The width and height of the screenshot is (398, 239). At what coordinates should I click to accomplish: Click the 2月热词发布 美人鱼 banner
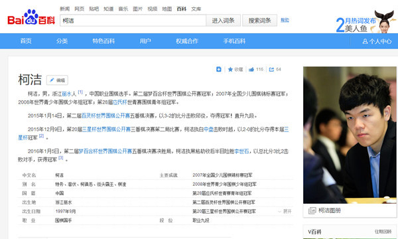(x=365, y=22)
